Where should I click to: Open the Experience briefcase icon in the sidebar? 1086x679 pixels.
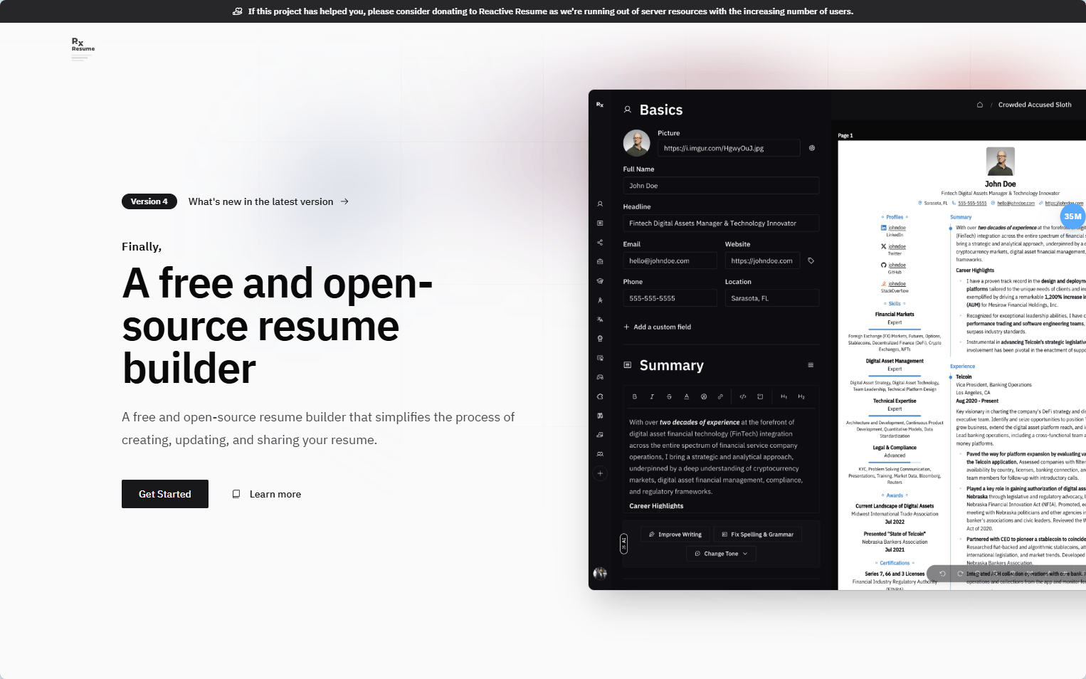[x=600, y=261]
